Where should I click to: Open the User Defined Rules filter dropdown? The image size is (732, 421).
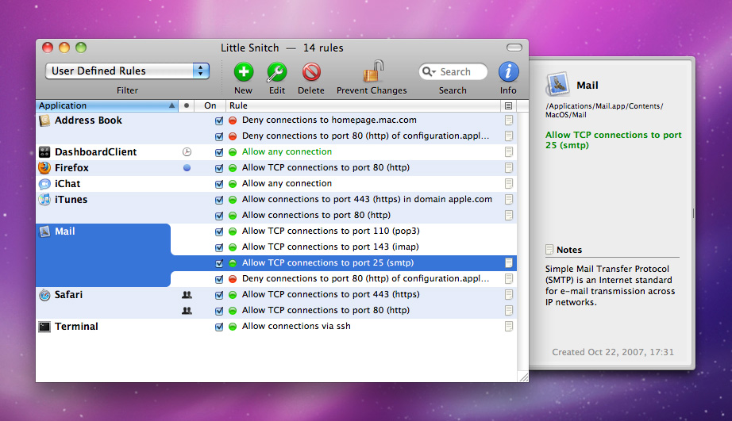tap(127, 71)
